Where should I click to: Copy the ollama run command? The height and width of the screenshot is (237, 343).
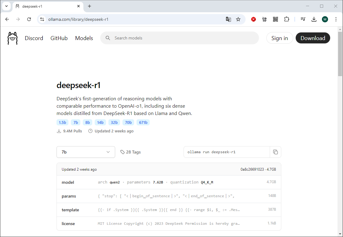[x=275, y=152]
